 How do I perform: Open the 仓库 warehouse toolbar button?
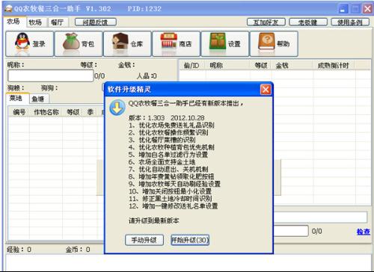pyautogui.click(x=127, y=44)
